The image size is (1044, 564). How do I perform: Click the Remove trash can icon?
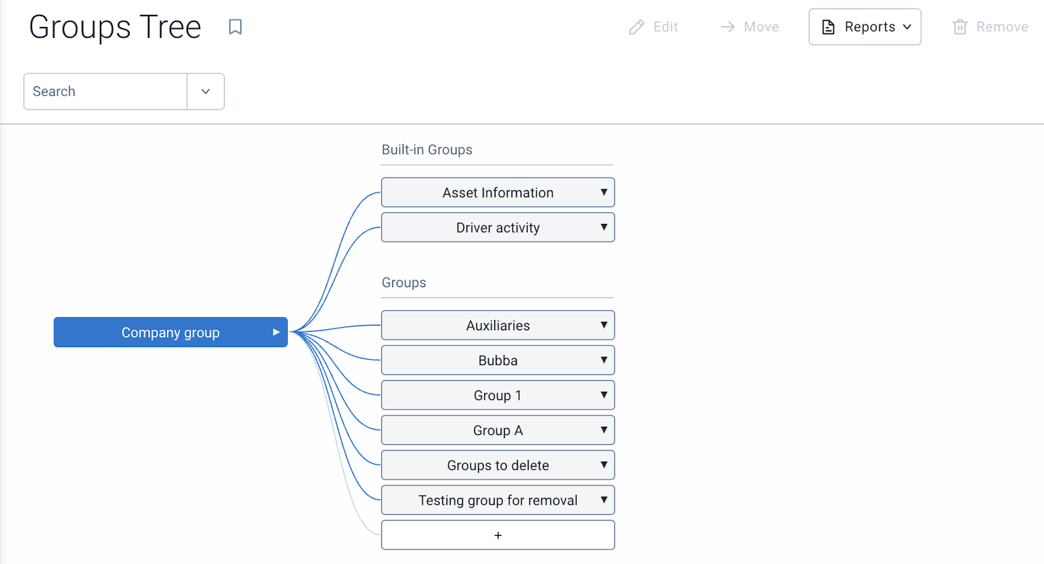(x=960, y=27)
